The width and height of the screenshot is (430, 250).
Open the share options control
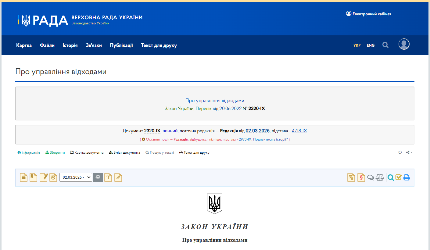coord(409,152)
